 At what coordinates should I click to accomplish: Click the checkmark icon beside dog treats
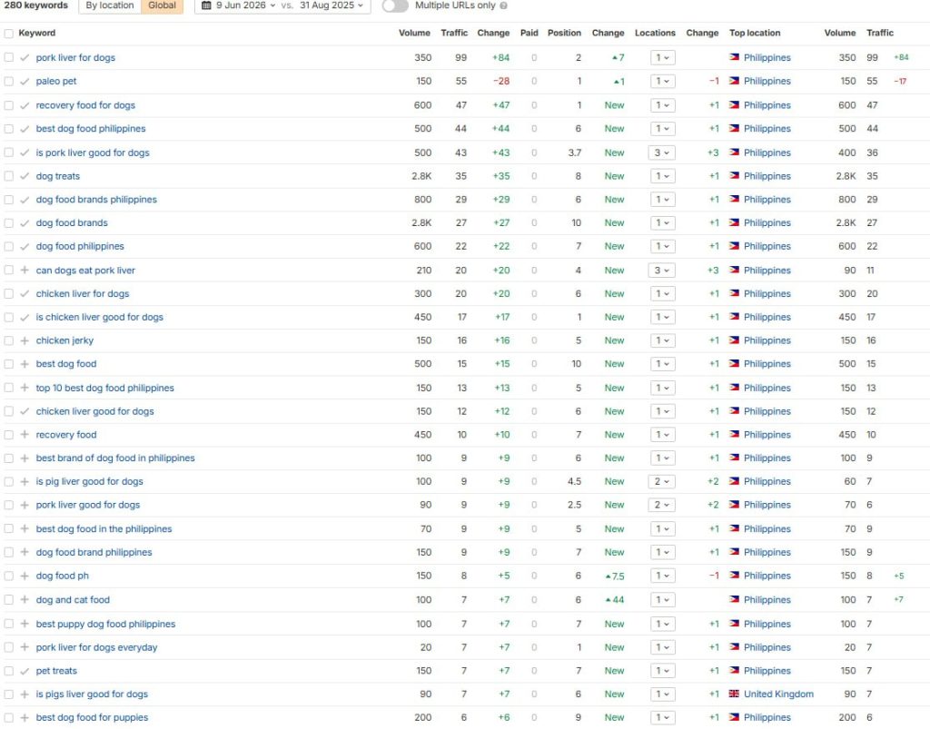pos(25,176)
